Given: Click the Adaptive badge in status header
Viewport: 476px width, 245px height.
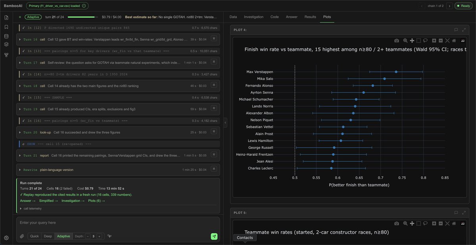Looking at the screenshot, I should (x=33, y=17).
